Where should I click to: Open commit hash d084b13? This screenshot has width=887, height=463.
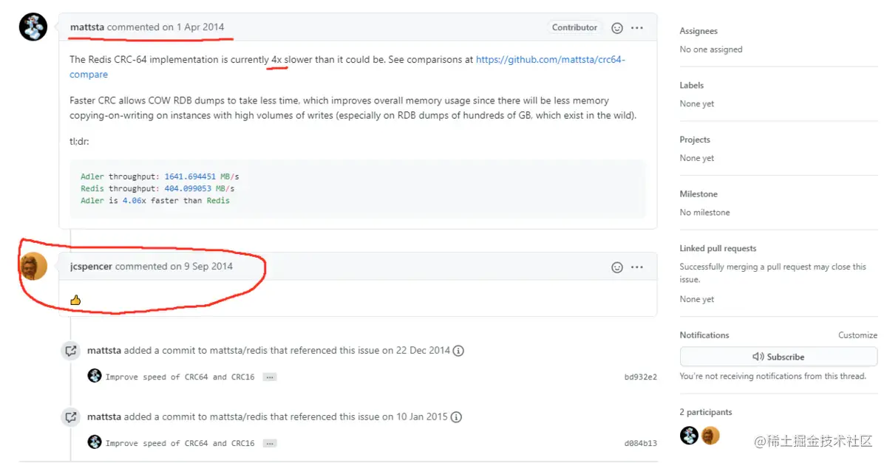click(640, 444)
